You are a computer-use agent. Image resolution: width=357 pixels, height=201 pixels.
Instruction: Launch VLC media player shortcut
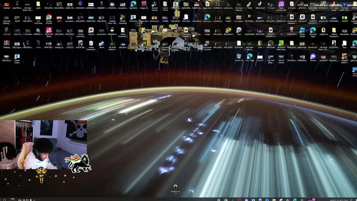coord(334,6)
